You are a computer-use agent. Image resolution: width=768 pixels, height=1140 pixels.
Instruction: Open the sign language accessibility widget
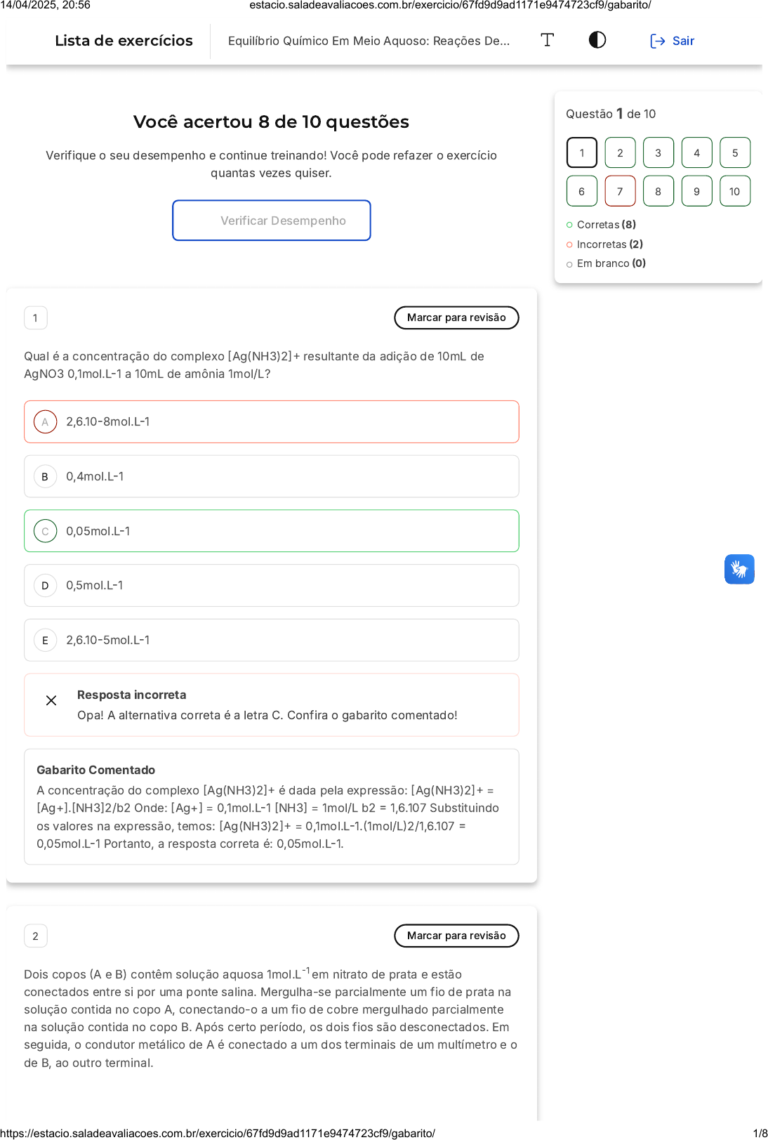point(739,569)
